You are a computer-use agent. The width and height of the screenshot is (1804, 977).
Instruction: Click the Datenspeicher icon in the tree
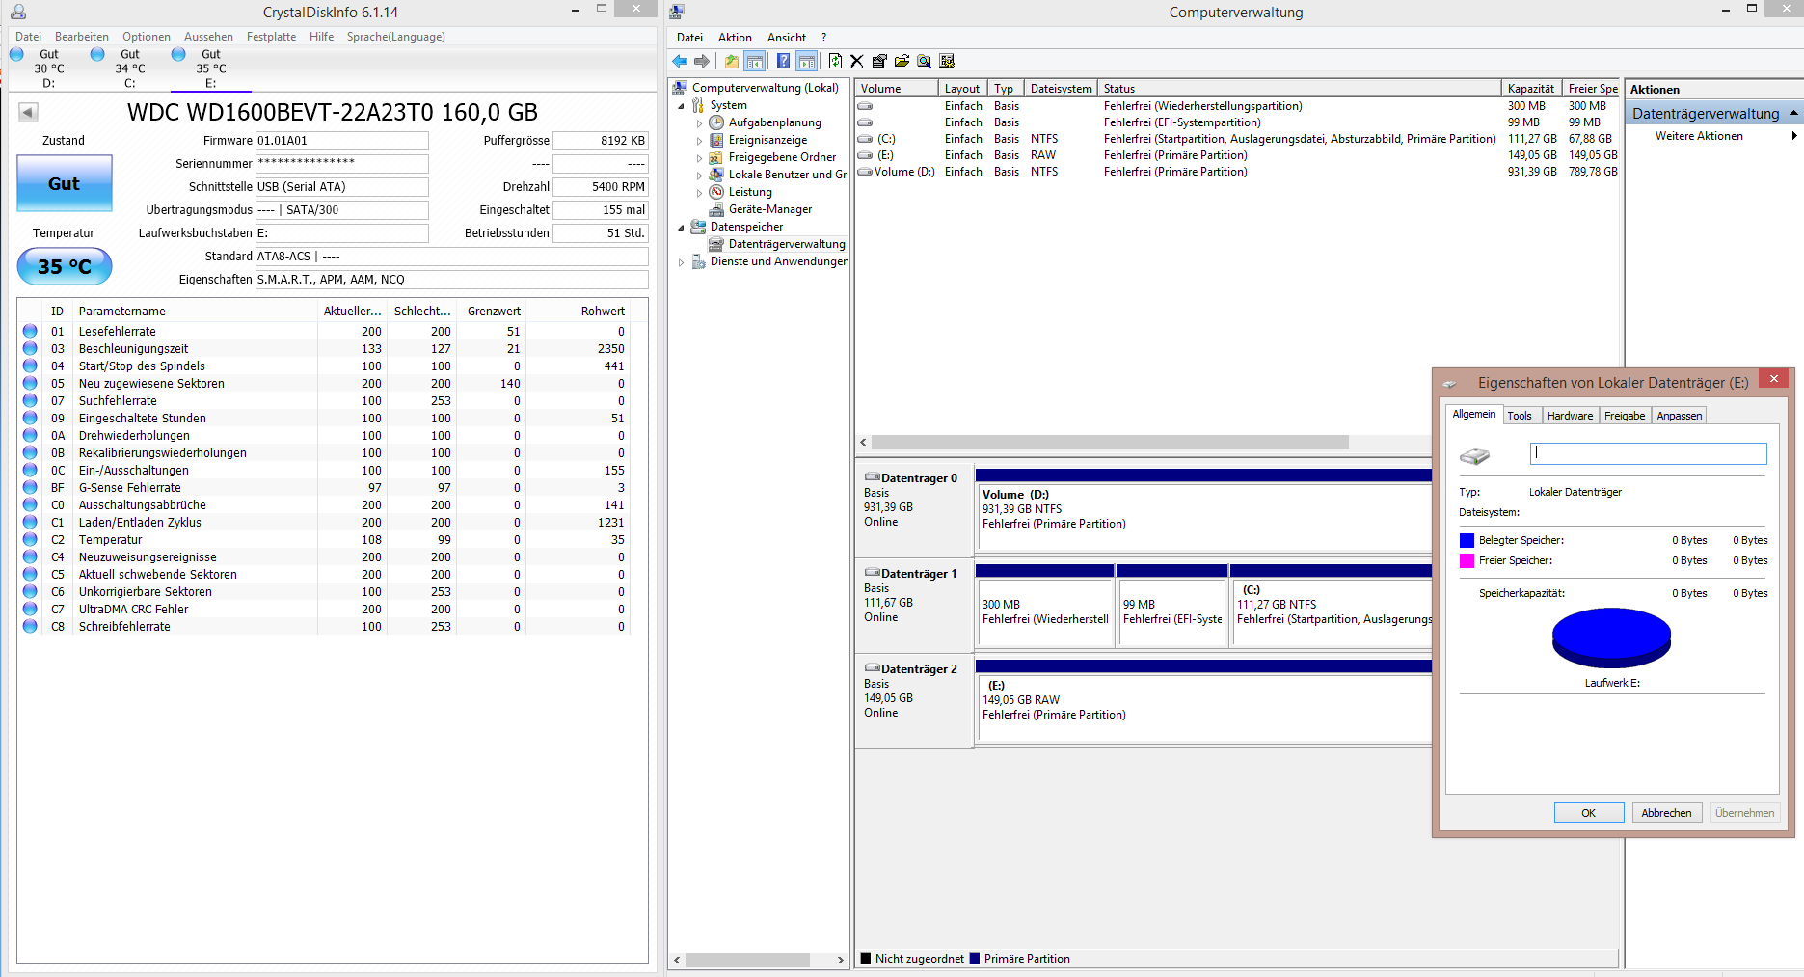click(698, 227)
